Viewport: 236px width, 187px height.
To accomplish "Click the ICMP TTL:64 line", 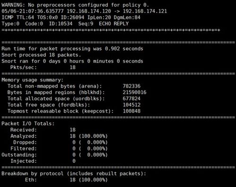I will (71, 18).
